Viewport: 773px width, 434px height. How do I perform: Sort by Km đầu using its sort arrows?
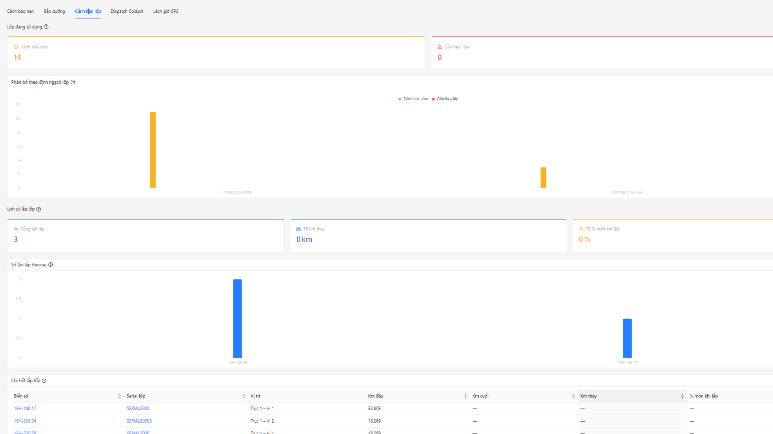[465, 396]
